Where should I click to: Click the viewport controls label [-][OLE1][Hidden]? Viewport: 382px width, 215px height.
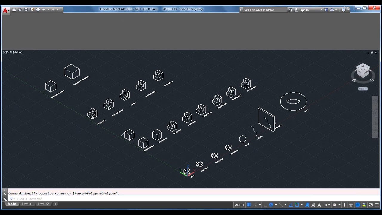coord(13,52)
